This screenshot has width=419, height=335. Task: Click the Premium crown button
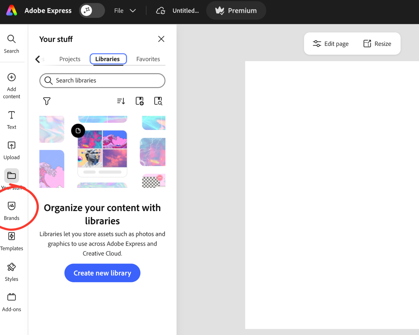236,11
